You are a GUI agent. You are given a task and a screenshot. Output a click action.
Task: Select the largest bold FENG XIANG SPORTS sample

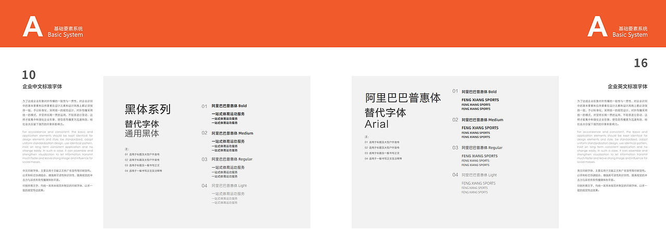[x=480, y=100]
